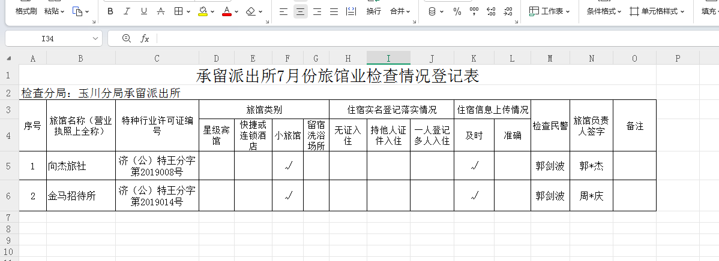Align text to the right

pos(317,11)
